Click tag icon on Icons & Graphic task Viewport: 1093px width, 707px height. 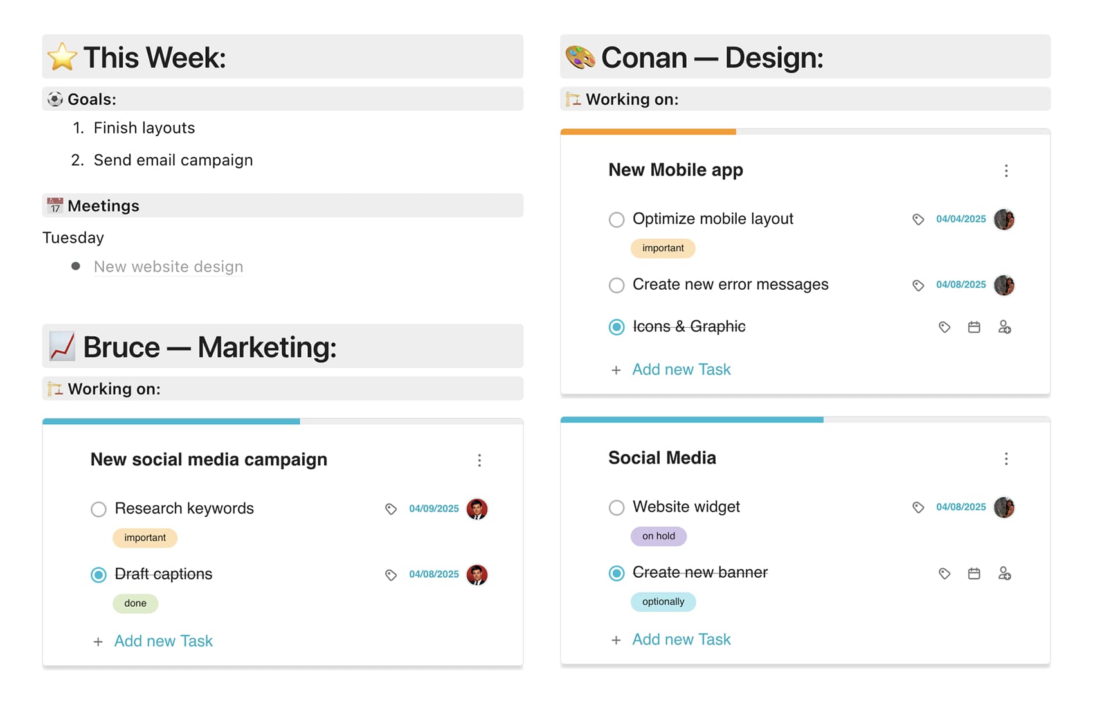pyautogui.click(x=944, y=327)
